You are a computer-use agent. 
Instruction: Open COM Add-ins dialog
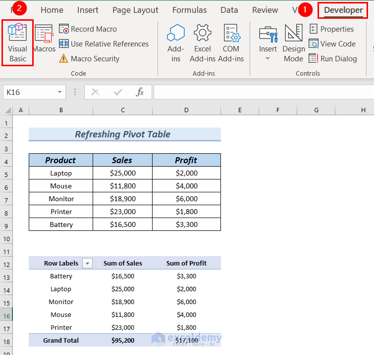(x=231, y=43)
